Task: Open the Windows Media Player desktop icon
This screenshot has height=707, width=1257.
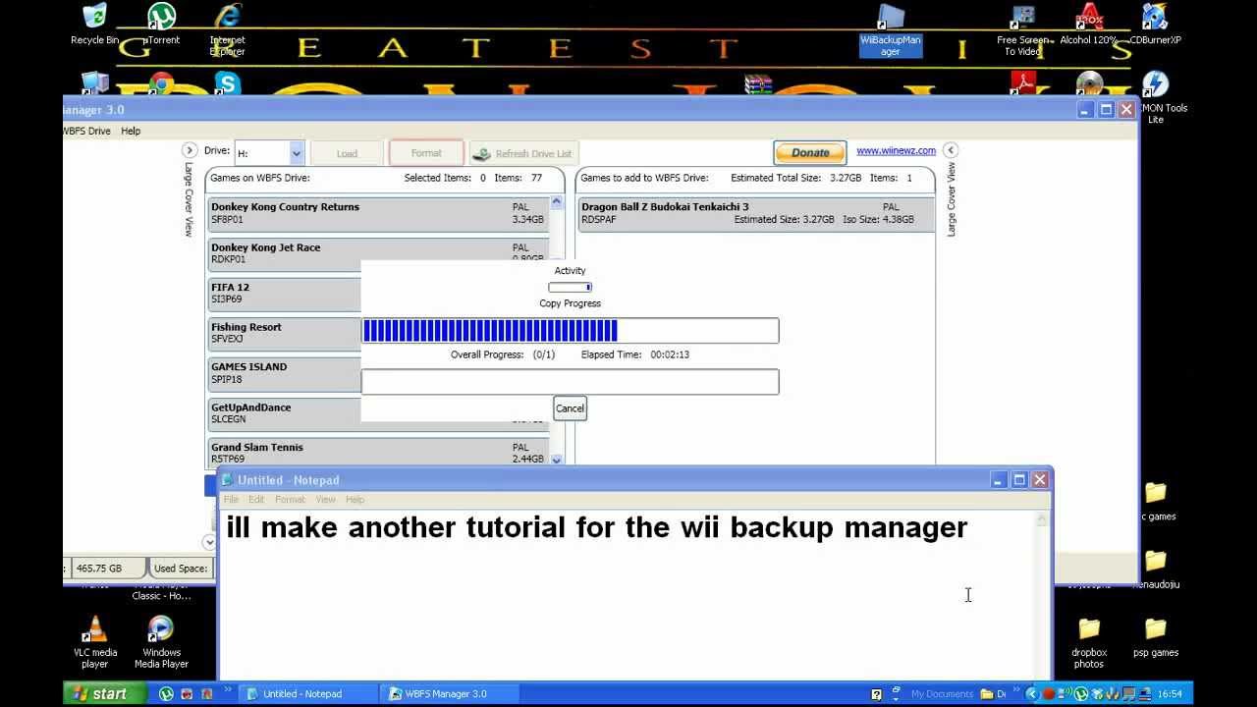Action: 161,642
